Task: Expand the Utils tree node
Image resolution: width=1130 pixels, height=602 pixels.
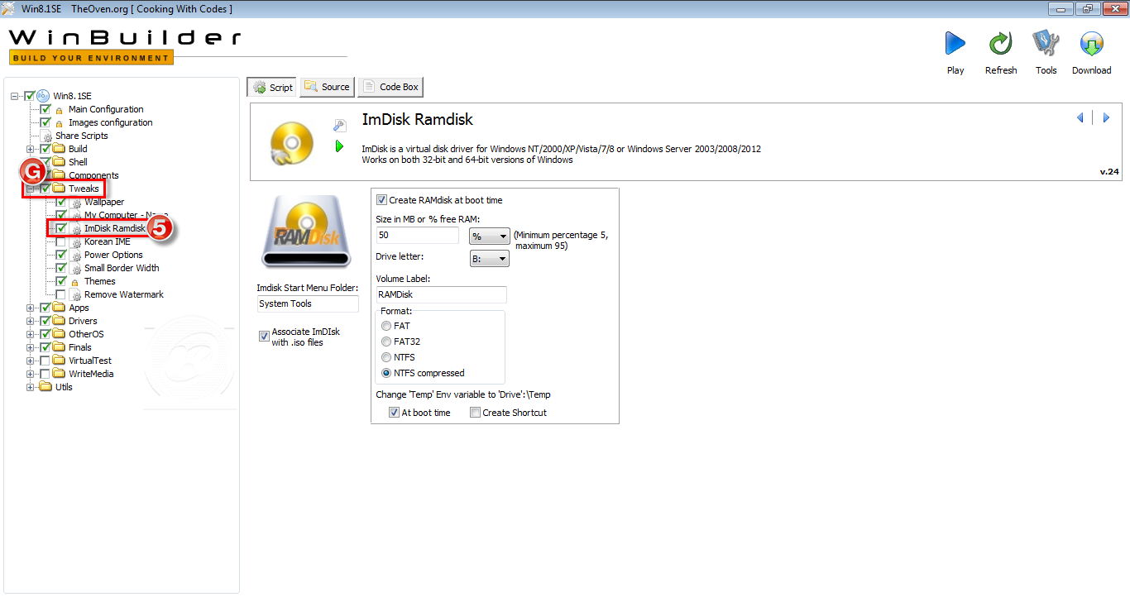Action: point(31,387)
